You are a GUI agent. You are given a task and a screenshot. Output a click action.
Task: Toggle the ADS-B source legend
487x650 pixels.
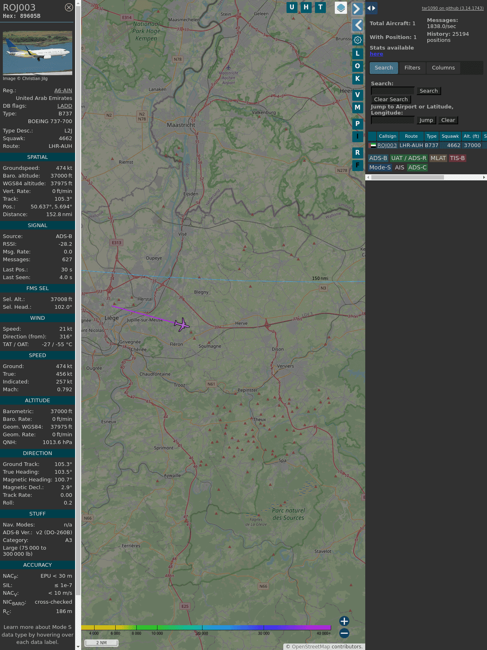click(378, 158)
